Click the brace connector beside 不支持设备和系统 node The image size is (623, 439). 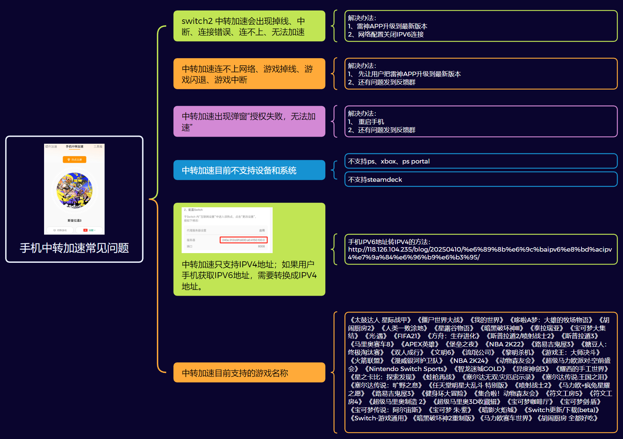point(334,170)
